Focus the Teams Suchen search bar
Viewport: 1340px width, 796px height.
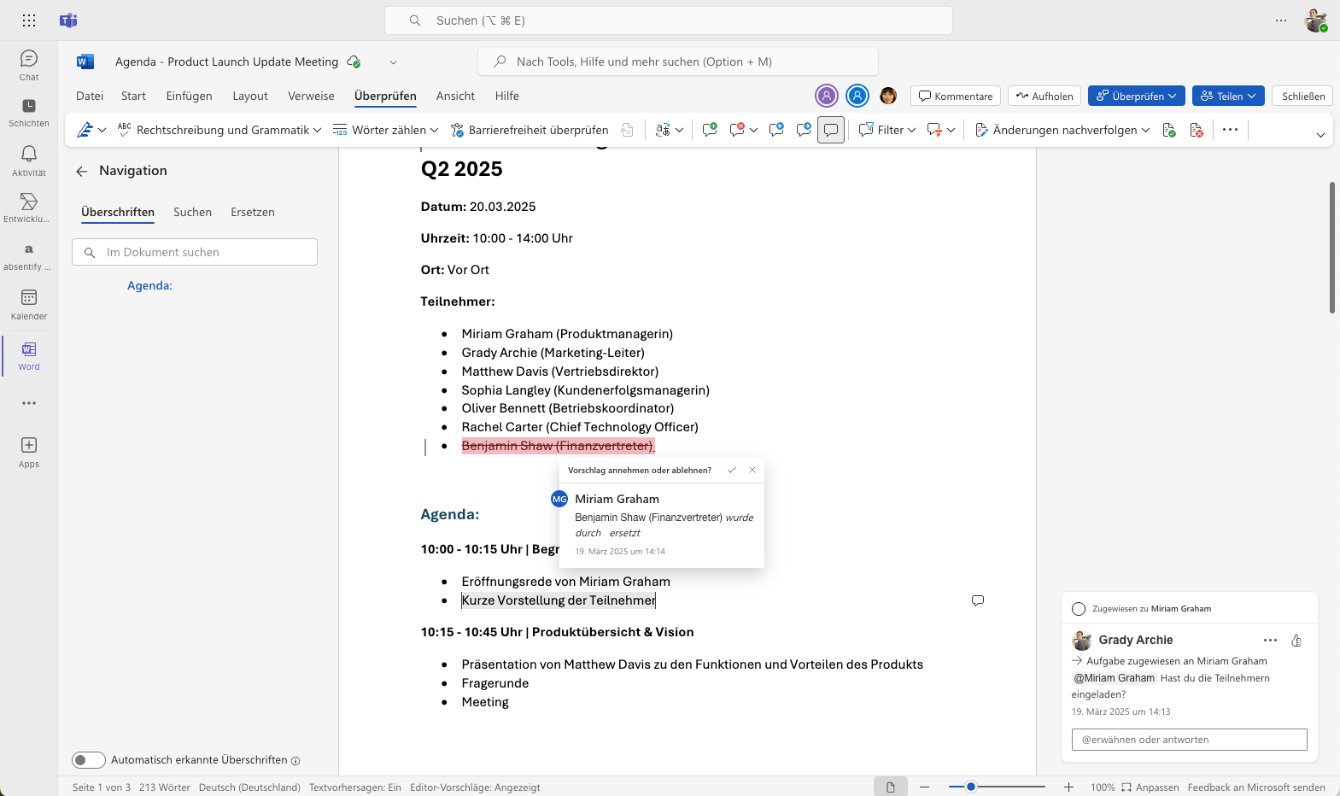pyautogui.click(x=668, y=20)
